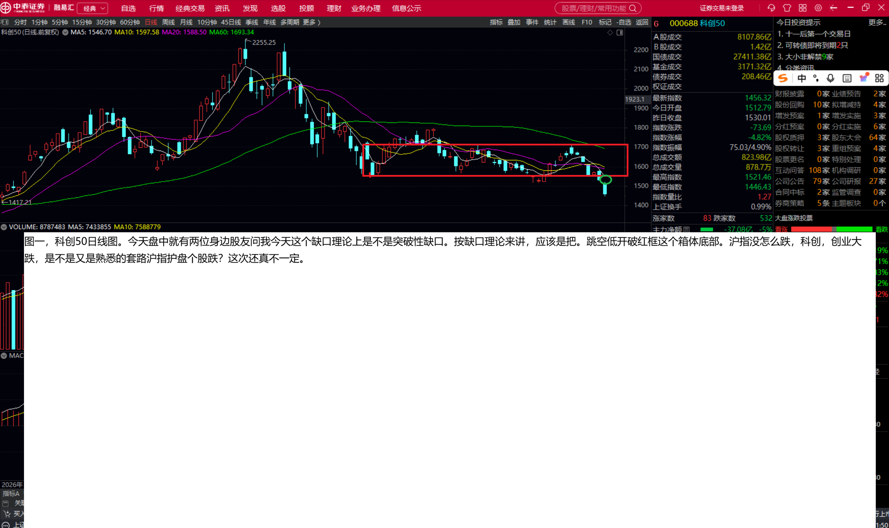Select the 60分钟 period tab

pyautogui.click(x=130, y=23)
